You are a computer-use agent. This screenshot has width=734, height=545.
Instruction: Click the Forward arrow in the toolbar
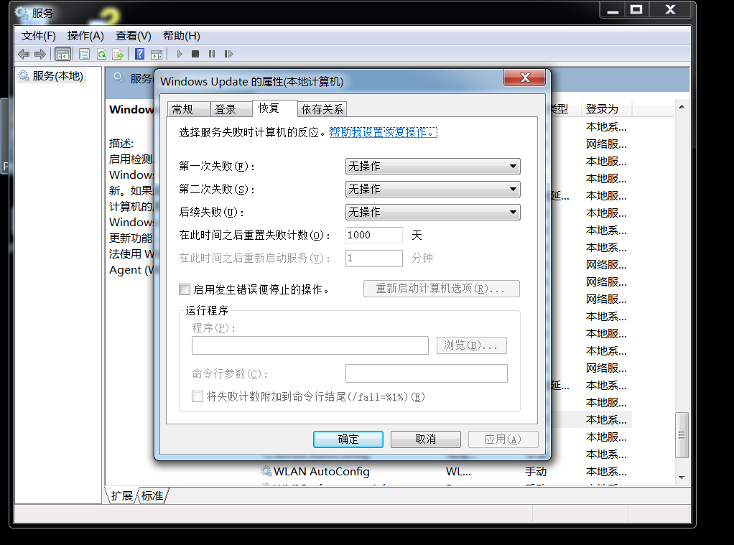tap(40, 55)
